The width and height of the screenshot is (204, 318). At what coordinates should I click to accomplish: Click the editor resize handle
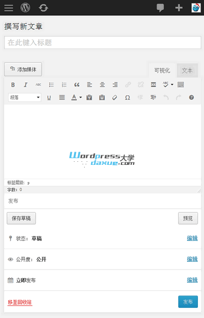coord(199,190)
